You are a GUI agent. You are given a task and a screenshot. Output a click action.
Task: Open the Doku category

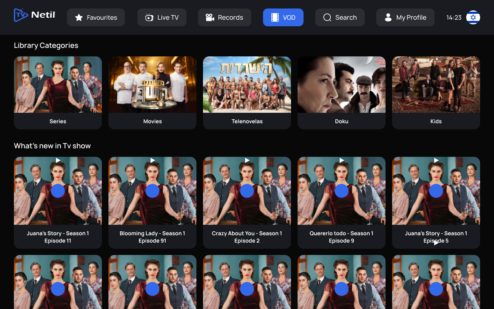pyautogui.click(x=342, y=93)
